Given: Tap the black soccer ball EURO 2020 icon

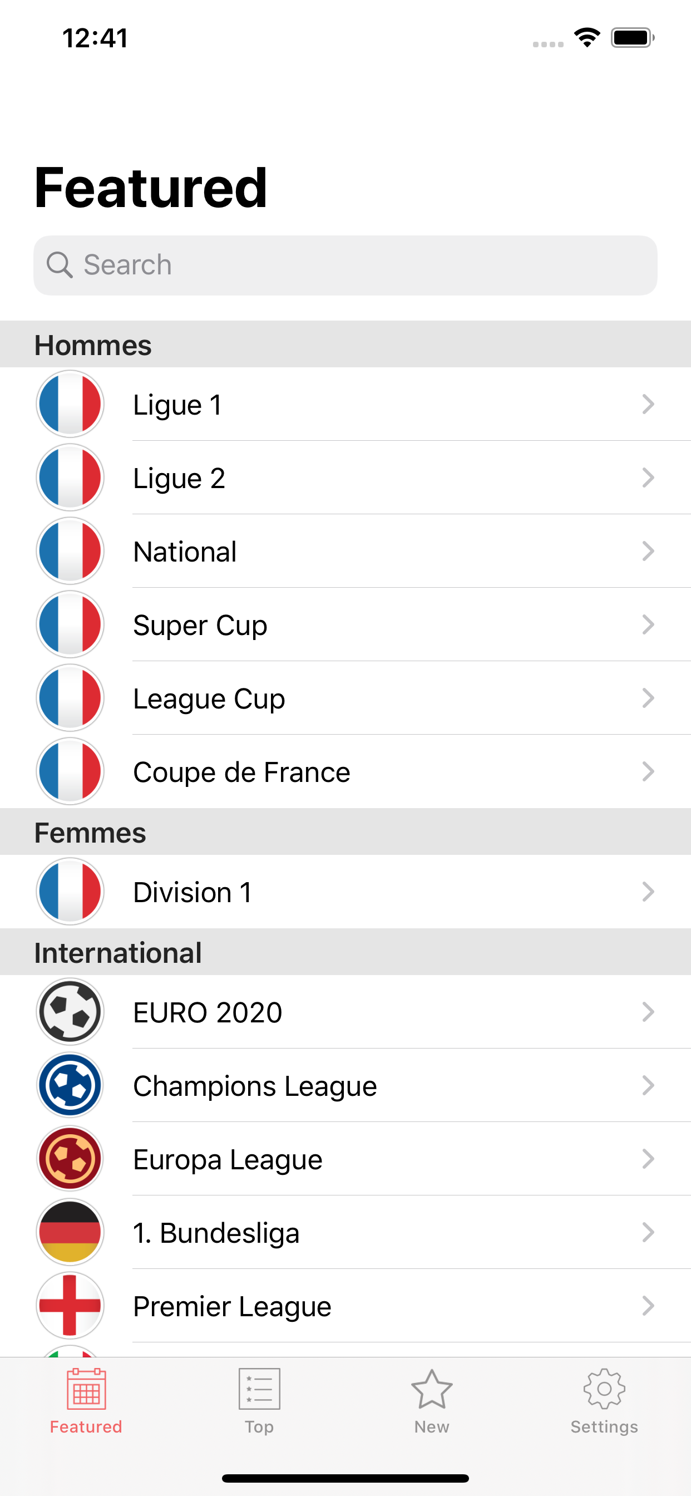Looking at the screenshot, I should [x=70, y=1012].
